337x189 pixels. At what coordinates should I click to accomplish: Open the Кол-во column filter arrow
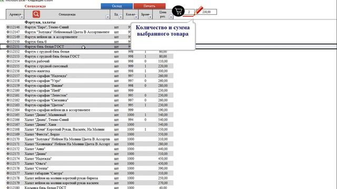click(136, 17)
